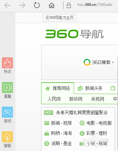Open the 直播 video camera sidebar icon
Image resolution: width=118 pixels, height=151 pixels.
7,88
